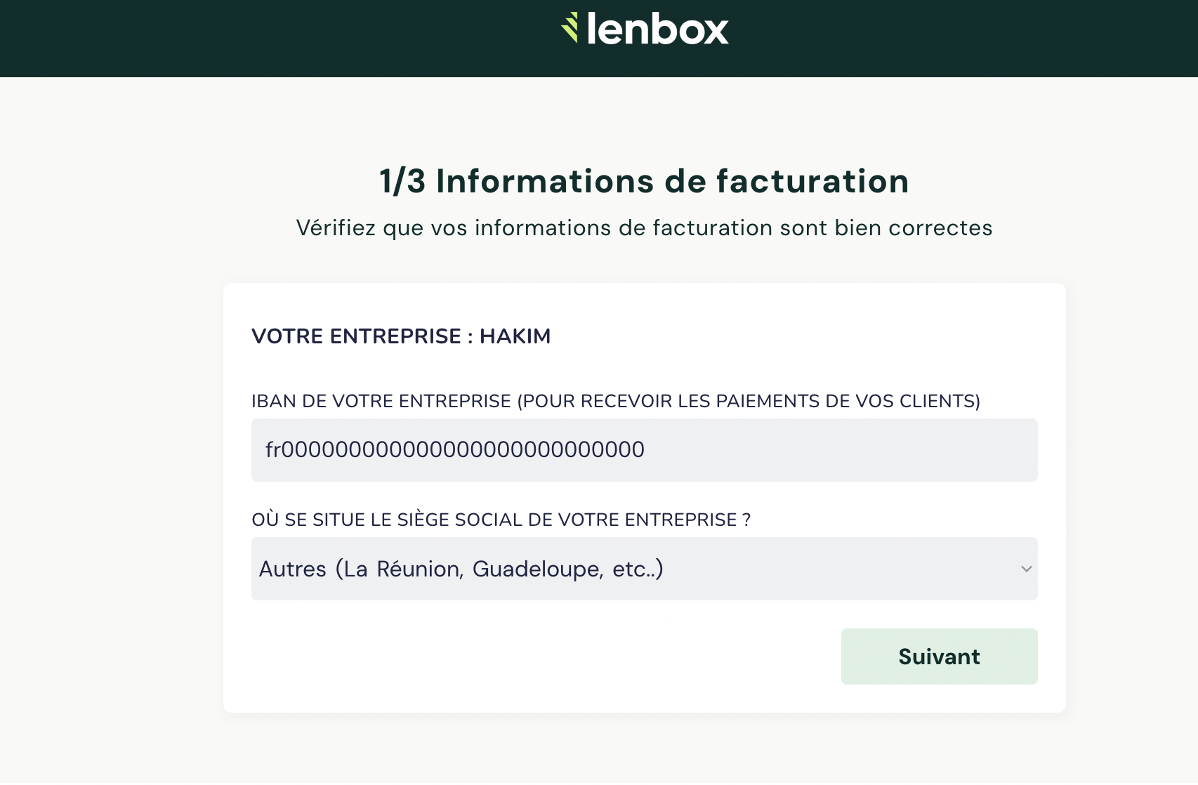Click the fr000… IBAN value text
Screen dimensions: 1198x785
pyautogui.click(x=454, y=450)
